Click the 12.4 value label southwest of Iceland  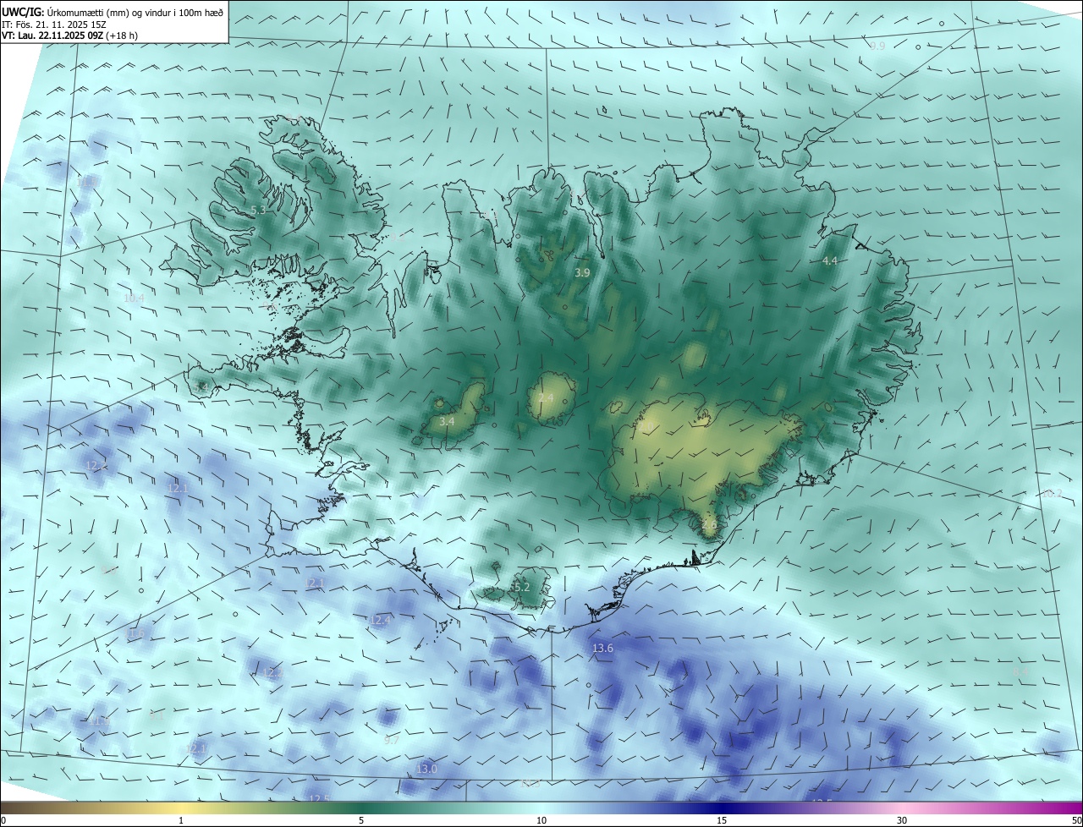[x=380, y=621]
